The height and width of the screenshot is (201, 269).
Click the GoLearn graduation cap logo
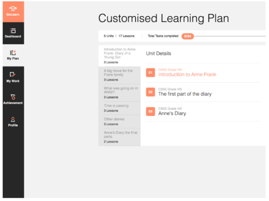[x=12, y=8]
